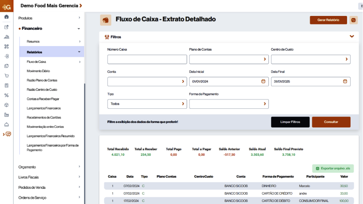
Task: Click the back arrow icon beside Gerar Relatório
Action: 353,20
